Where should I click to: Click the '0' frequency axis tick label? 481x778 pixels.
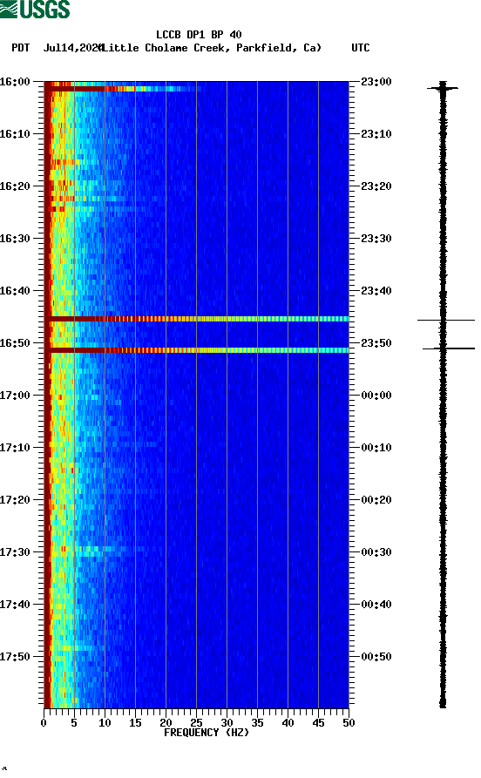click(44, 723)
